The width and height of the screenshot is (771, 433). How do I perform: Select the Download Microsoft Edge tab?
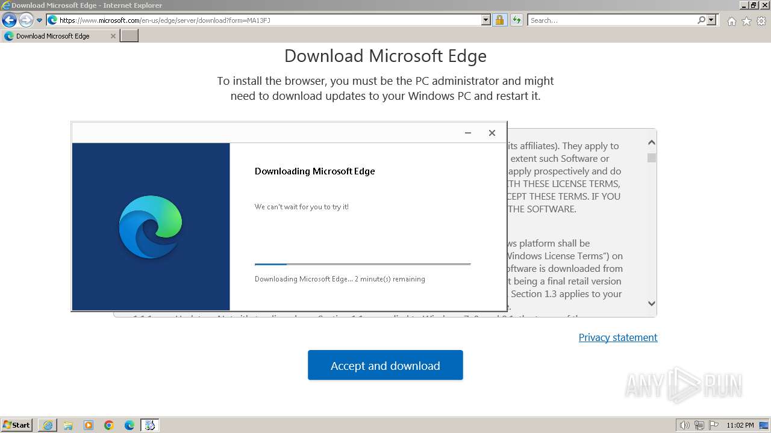coord(60,36)
